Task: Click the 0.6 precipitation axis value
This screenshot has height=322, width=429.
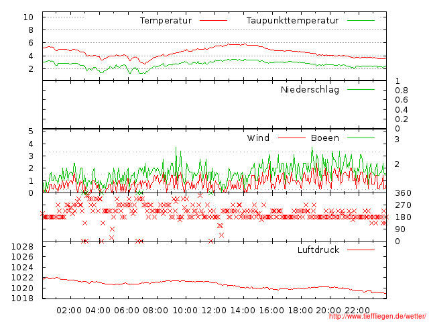Action: (x=402, y=100)
